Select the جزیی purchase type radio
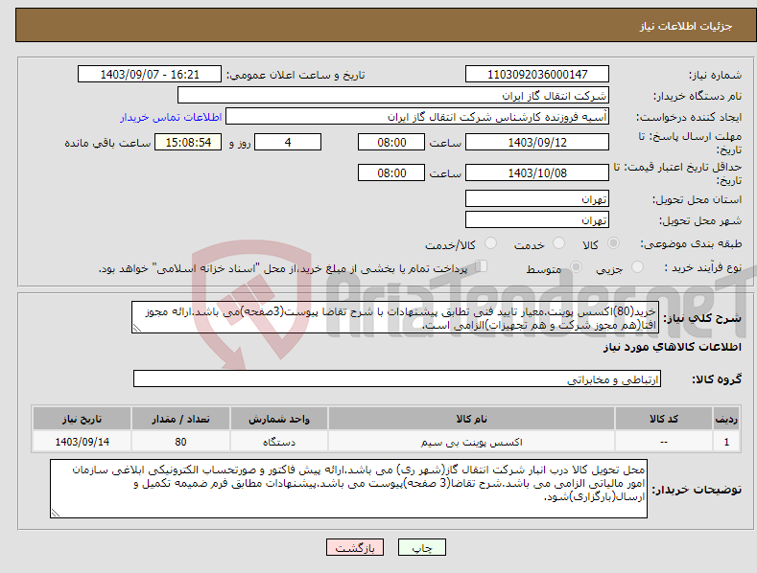Viewport: 757px width, 573px height. 637,266
